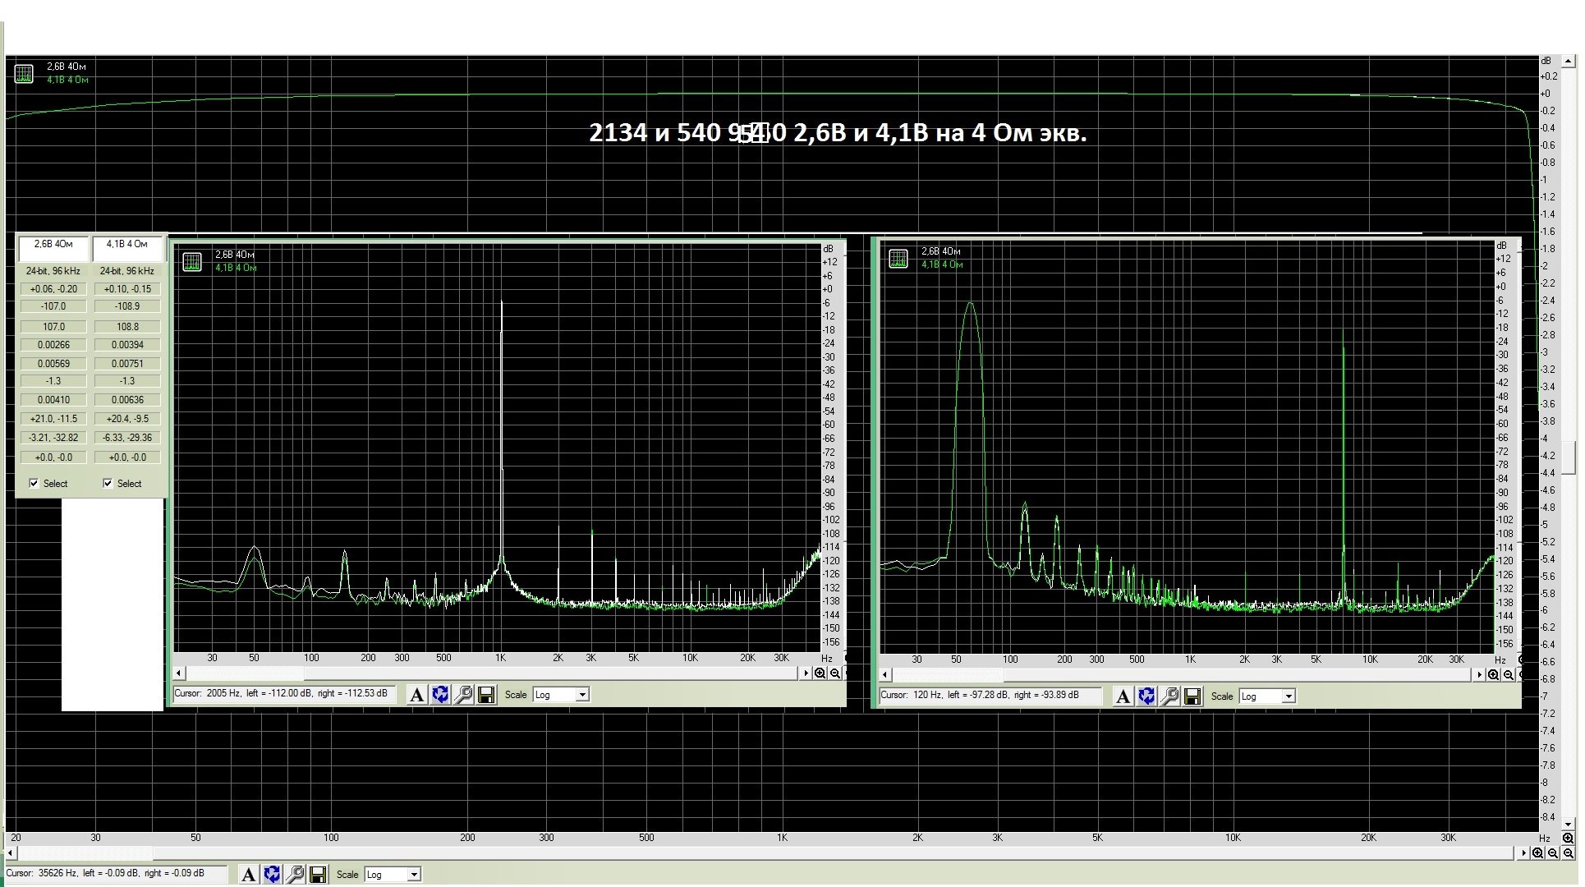Screen dimensions: 1585x887
Task: Click the wrench settings icon in the bottom main toolbar
Action: [295, 875]
